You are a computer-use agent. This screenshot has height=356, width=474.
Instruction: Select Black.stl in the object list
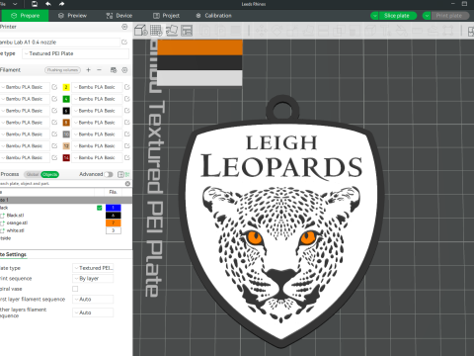tap(15, 216)
